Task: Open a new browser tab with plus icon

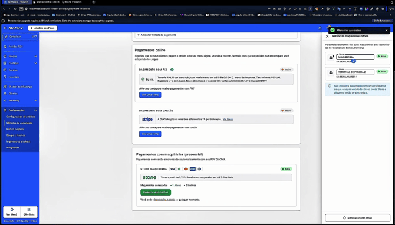Action: 94,2
